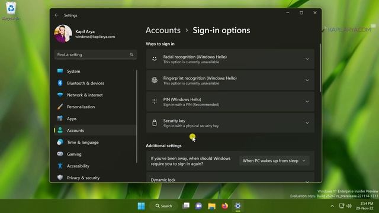Open File Explorer from taskbar
This screenshot has width=379, height=213.
[x=212, y=206]
